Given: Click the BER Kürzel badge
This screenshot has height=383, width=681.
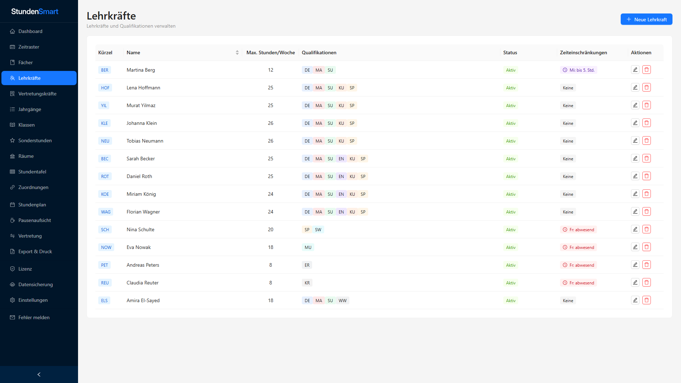Looking at the screenshot, I should pyautogui.click(x=105, y=70).
